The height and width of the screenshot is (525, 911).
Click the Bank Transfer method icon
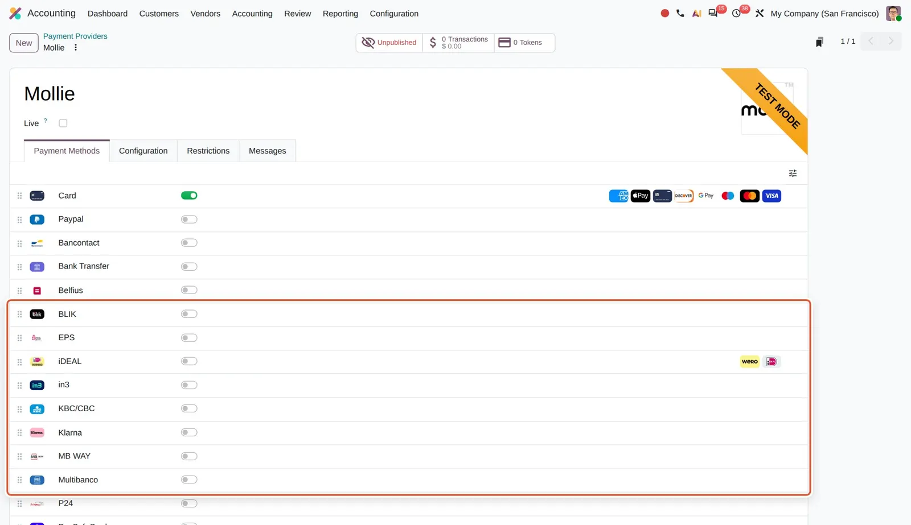[x=37, y=267]
